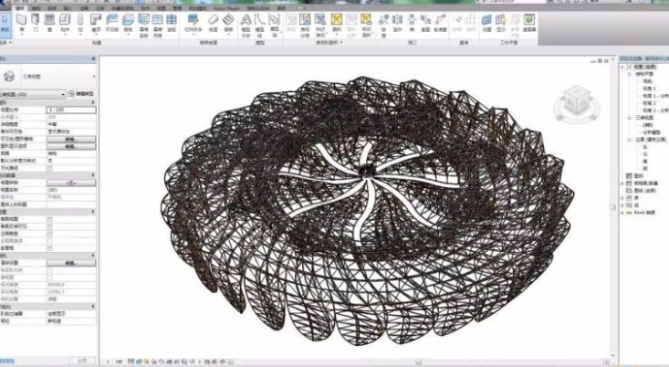
Task: Select Revit 链接 in Project Browser
Action: point(643,213)
